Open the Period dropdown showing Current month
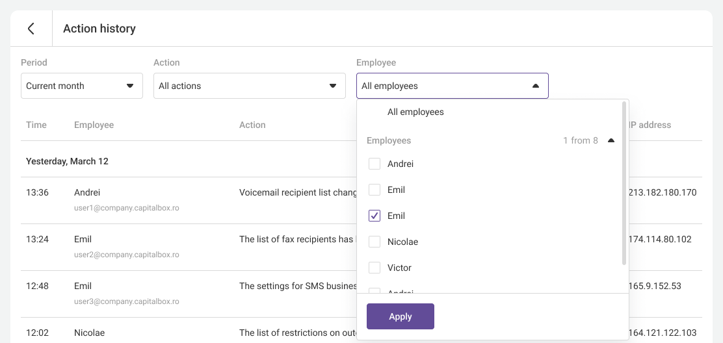Screen dimensions: 723x343 [x=81, y=86]
